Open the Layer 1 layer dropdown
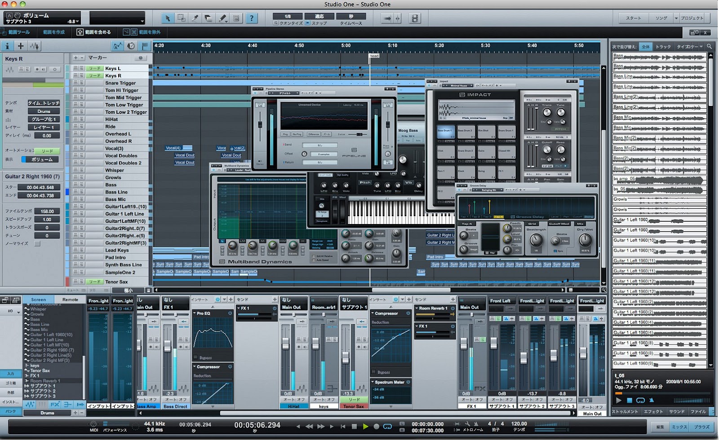This screenshot has width=719, height=440. point(44,128)
